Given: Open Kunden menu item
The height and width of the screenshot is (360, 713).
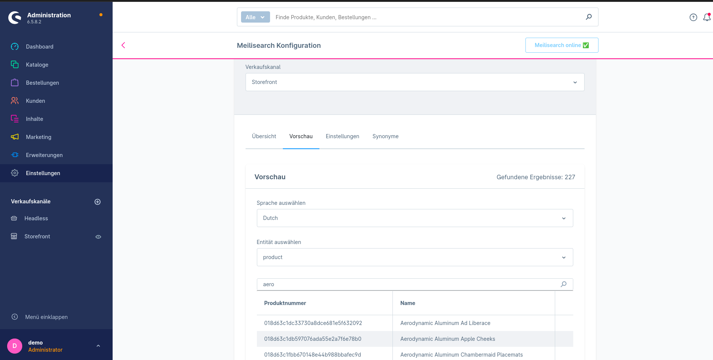Looking at the screenshot, I should point(56,101).
